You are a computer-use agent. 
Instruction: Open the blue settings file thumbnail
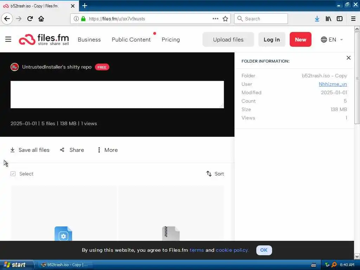click(x=63, y=234)
